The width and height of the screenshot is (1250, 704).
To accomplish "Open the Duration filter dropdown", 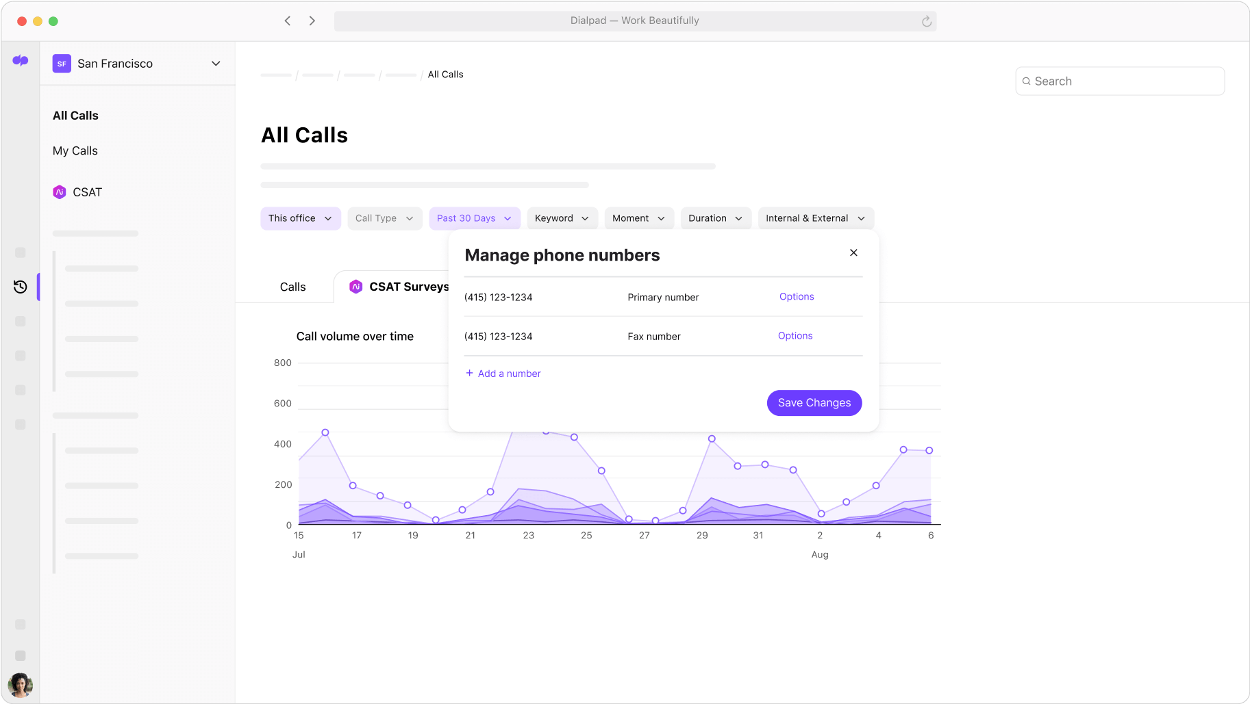I will click(716, 218).
